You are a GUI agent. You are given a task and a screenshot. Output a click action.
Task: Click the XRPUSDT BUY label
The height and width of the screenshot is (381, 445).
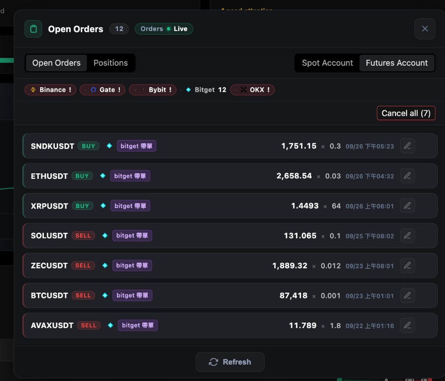click(x=82, y=206)
